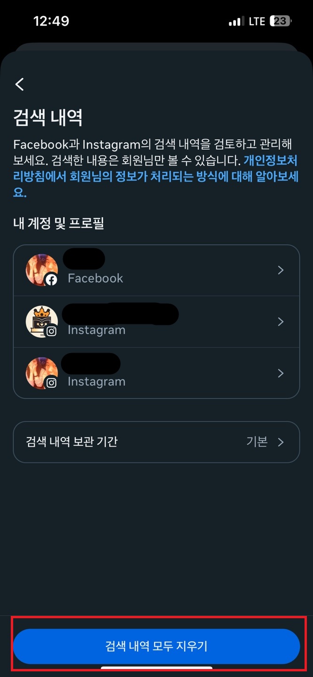Tap the second account's profile thumbnail
This screenshot has width=313, height=677.
41,322
